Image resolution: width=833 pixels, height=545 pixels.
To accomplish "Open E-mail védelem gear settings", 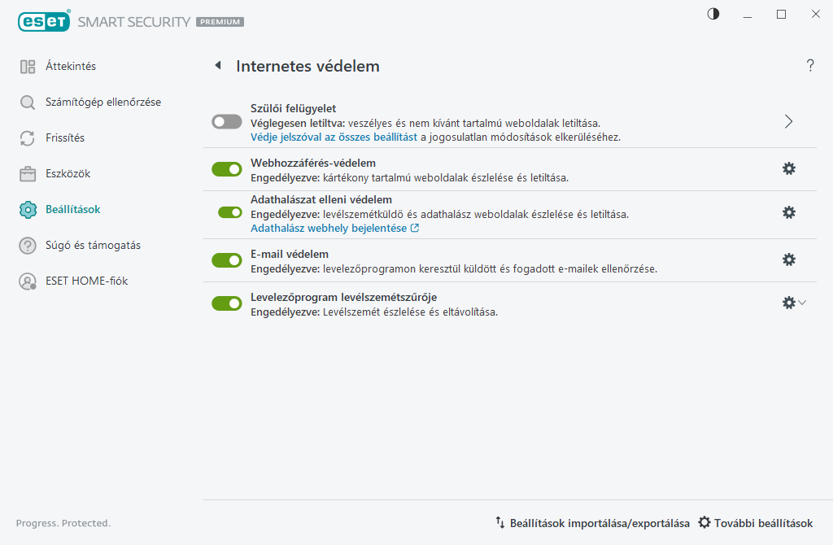I will point(788,259).
